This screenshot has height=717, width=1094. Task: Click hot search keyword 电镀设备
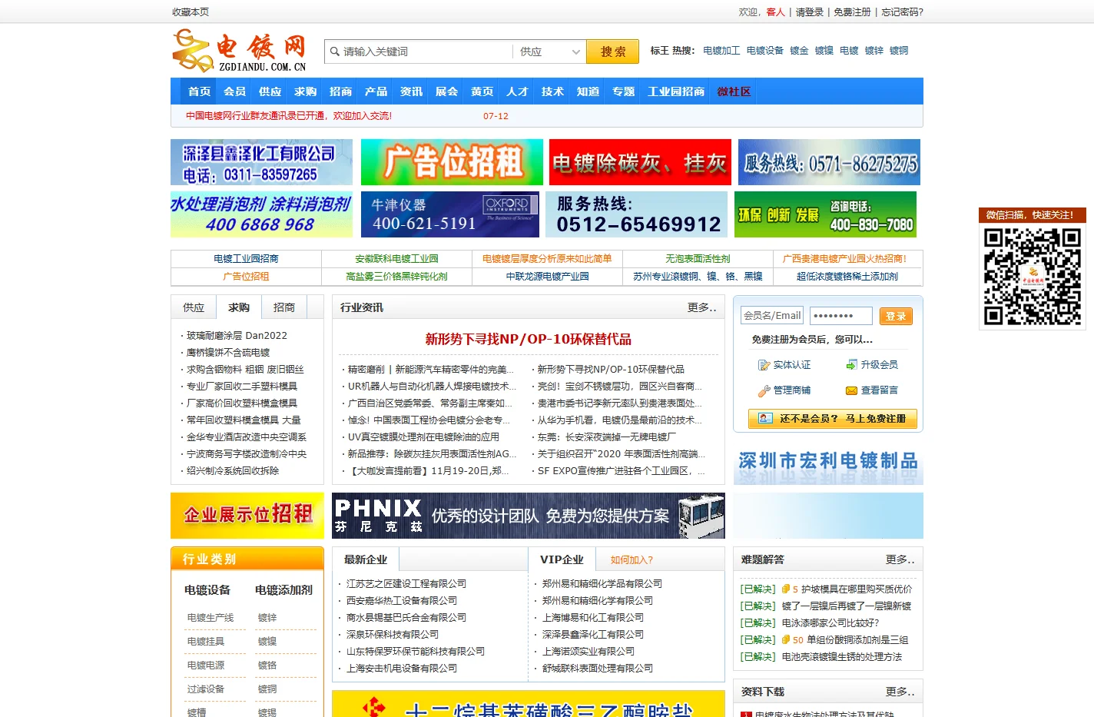(x=765, y=51)
